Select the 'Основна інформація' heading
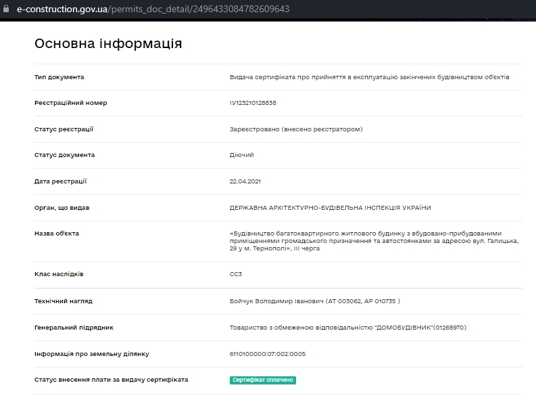536x400 pixels. [108, 43]
